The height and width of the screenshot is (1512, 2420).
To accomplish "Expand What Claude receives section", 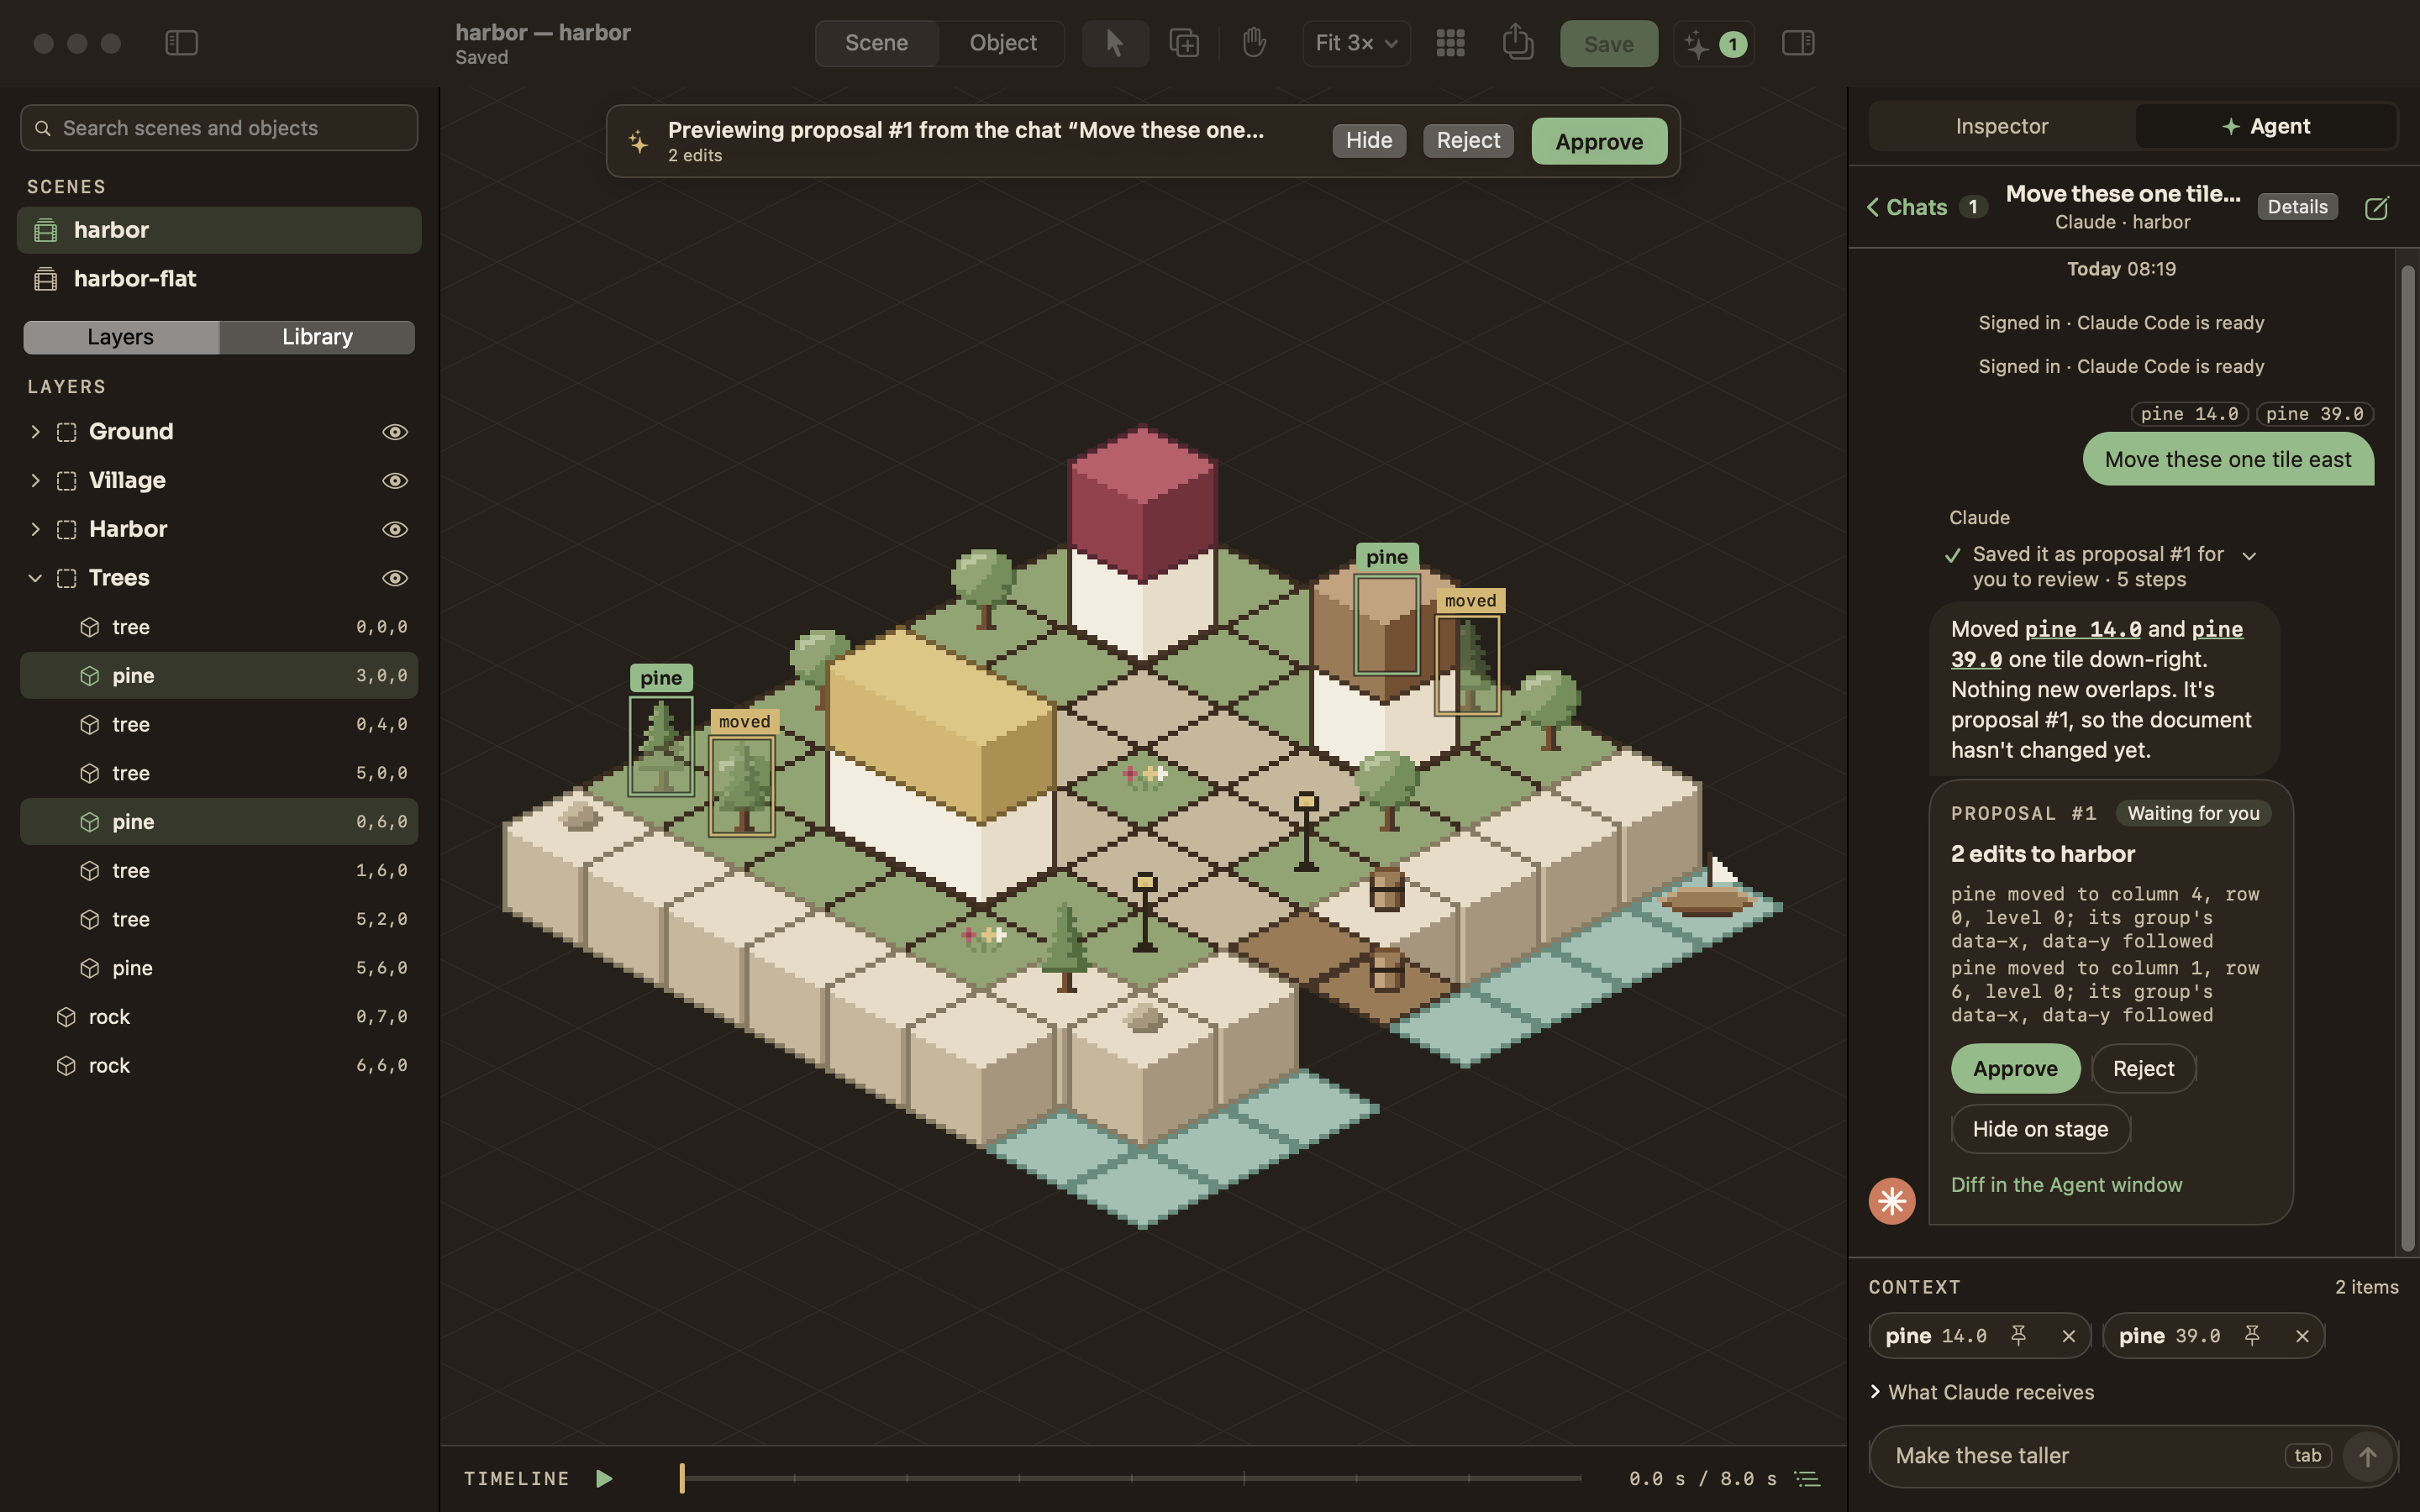I will point(1981,1392).
